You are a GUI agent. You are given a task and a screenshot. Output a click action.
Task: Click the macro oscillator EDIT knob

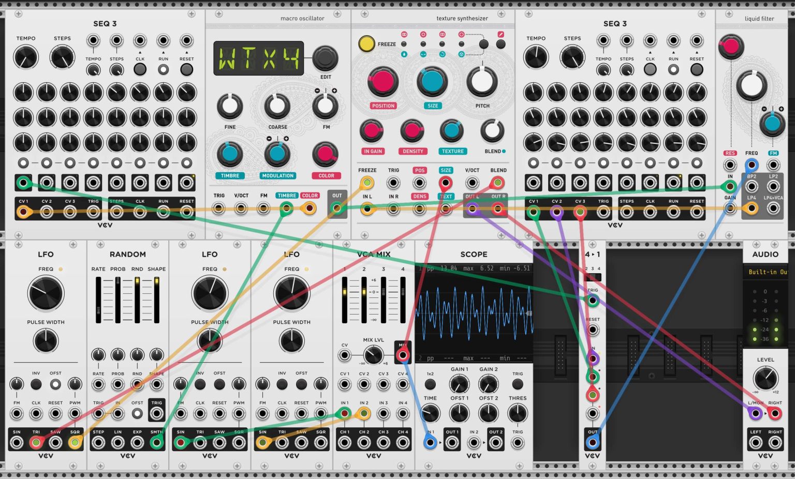[x=325, y=58]
